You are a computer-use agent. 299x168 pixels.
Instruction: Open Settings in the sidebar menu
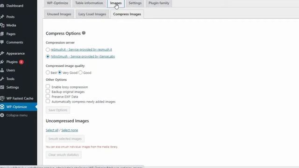click(x=13, y=87)
